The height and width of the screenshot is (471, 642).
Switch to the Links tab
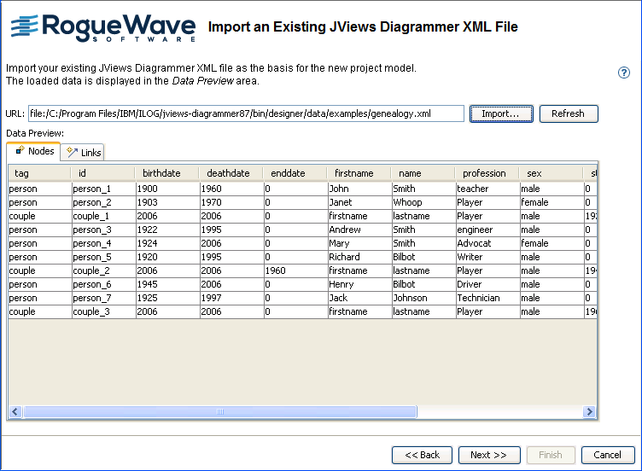[84, 153]
